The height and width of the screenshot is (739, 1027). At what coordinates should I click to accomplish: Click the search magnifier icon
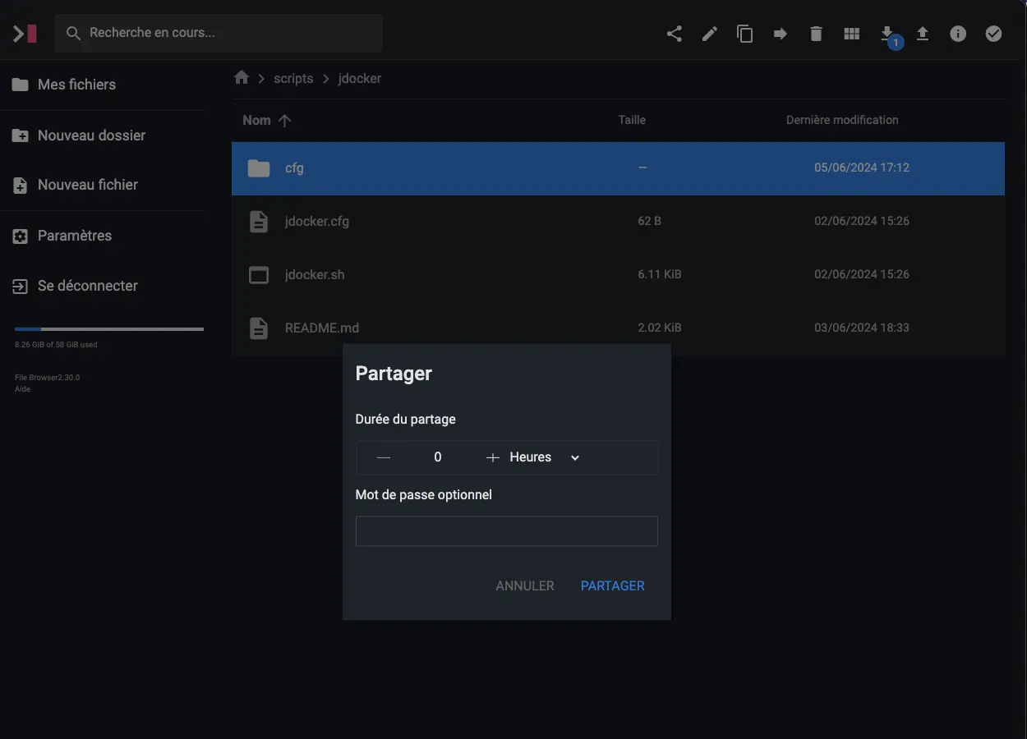(73, 34)
